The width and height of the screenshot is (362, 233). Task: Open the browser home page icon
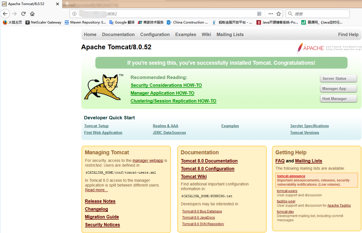[x=32, y=14]
